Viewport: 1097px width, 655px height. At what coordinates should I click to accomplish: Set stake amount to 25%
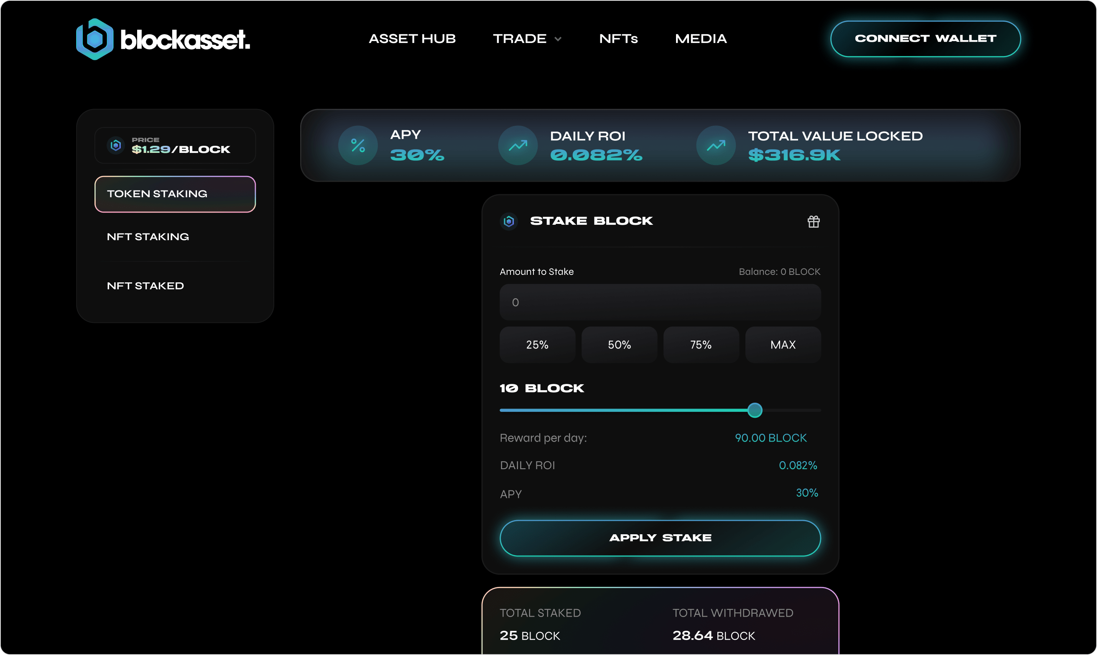tap(537, 345)
